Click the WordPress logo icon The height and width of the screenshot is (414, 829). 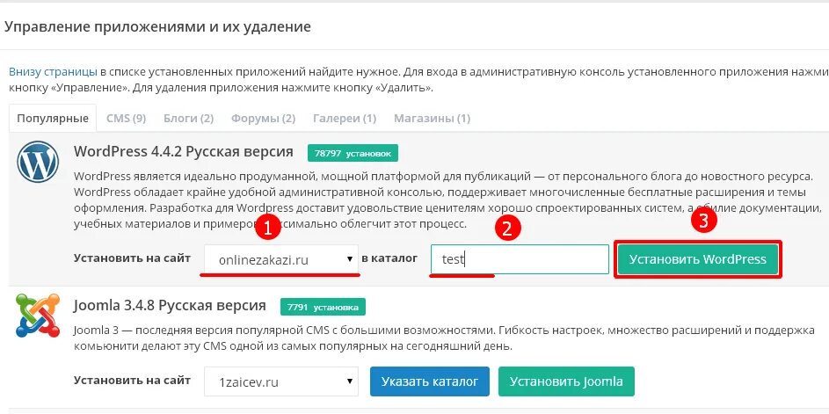tap(38, 162)
